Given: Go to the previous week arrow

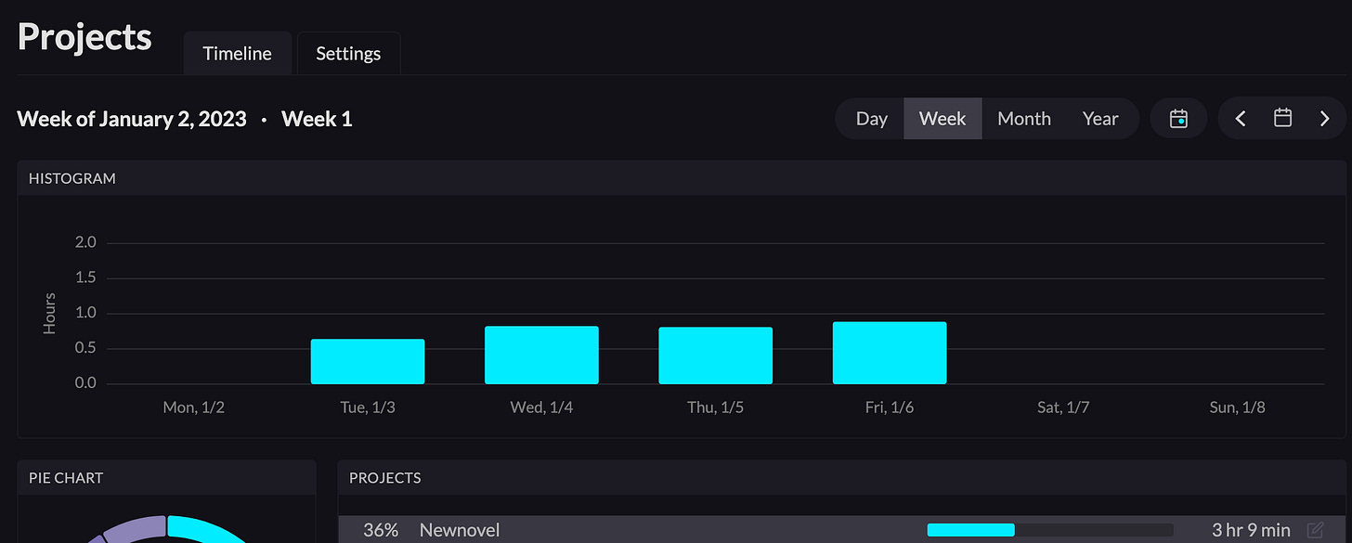Looking at the screenshot, I should pos(1241,119).
